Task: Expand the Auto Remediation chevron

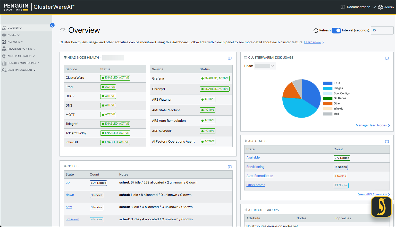Action: [34, 56]
